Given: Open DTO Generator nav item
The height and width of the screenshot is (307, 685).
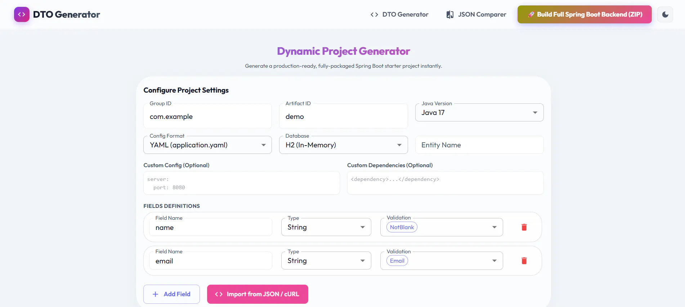Looking at the screenshot, I should (x=399, y=14).
